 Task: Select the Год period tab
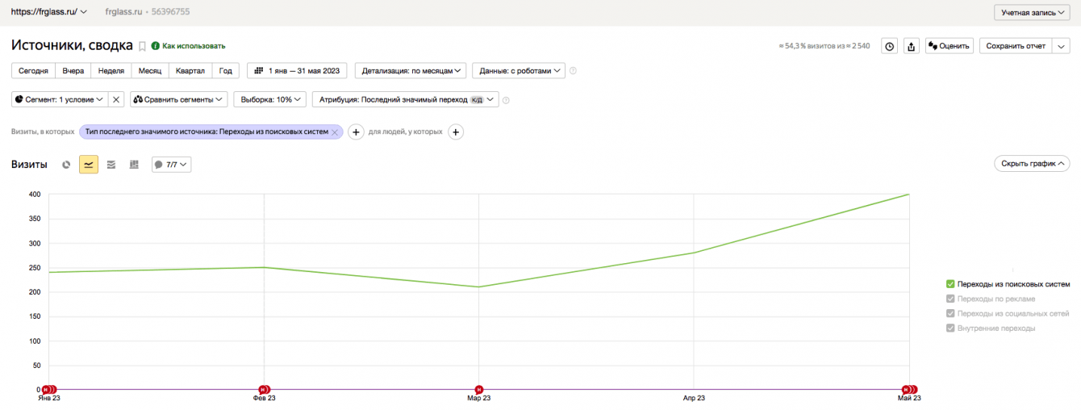pyautogui.click(x=226, y=71)
